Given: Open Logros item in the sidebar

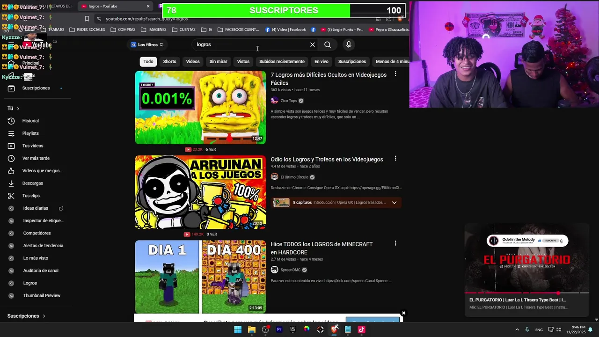Looking at the screenshot, I should [x=30, y=283].
